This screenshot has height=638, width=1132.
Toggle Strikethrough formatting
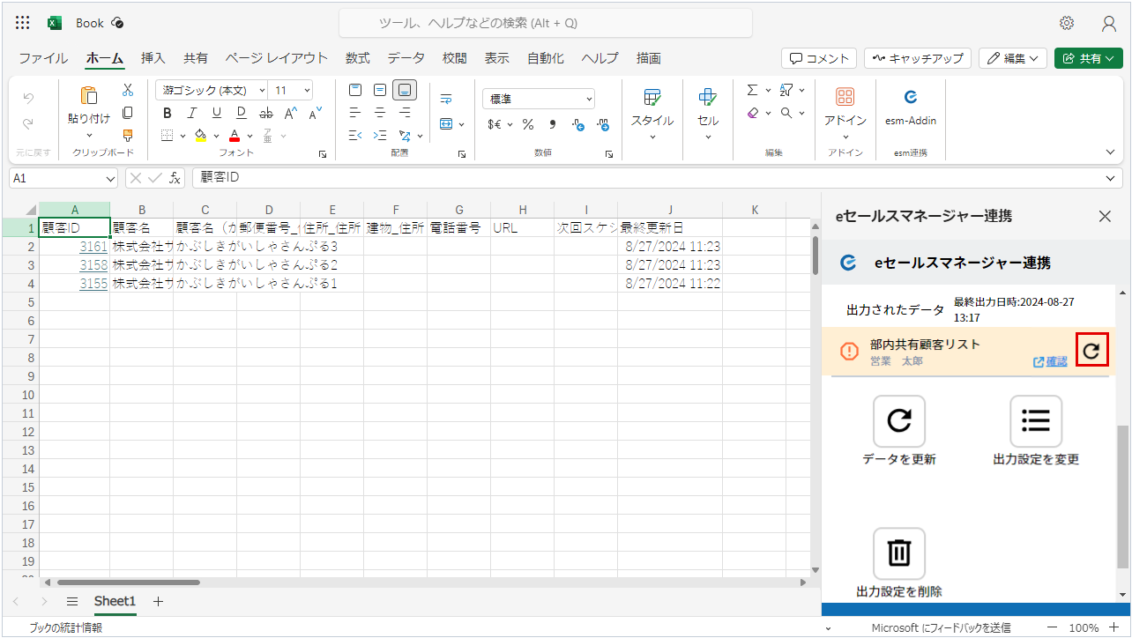(265, 113)
